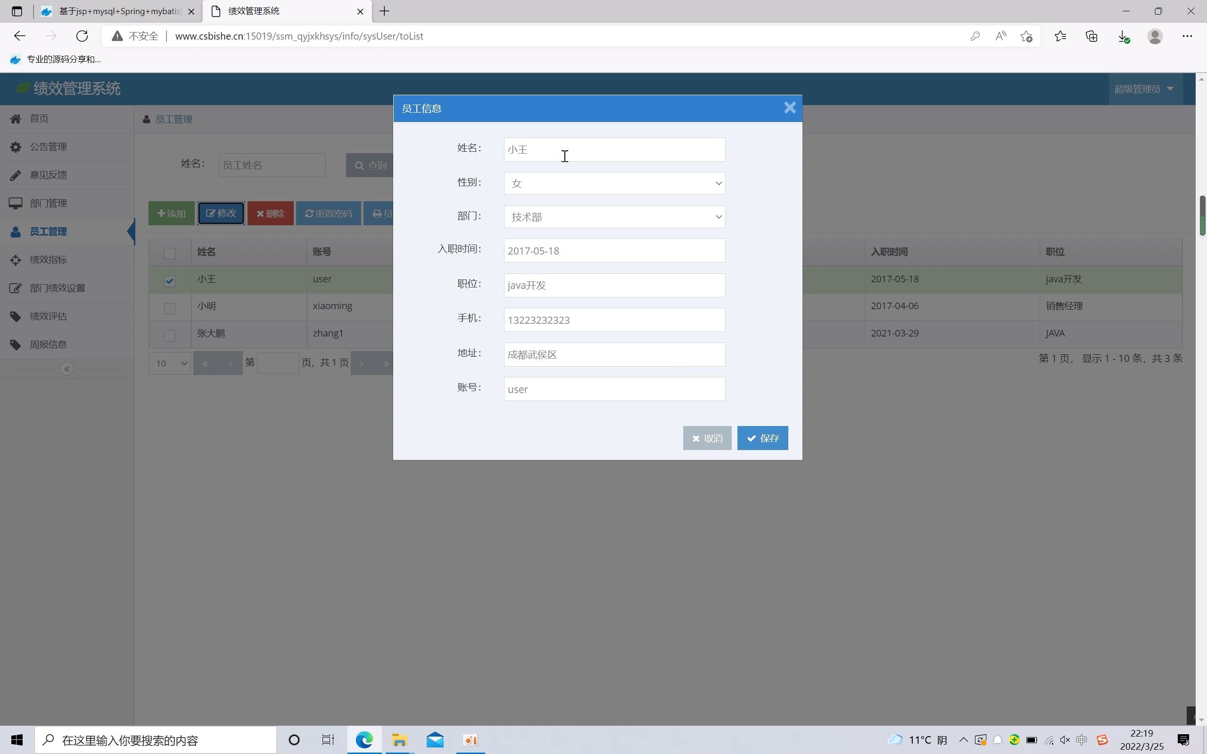Check the checkbox for 小明 row
Viewport: 1207px width, 754px height.
170,308
